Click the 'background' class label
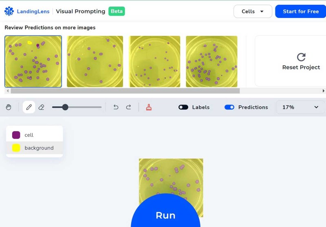326x227 pixels. [39, 148]
